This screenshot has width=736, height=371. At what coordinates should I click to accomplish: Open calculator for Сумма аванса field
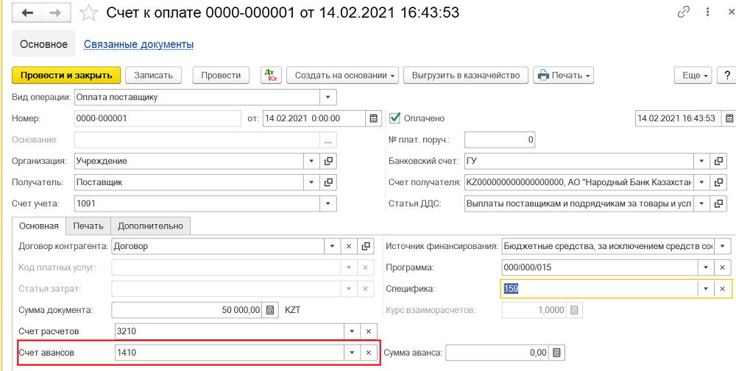(557, 353)
